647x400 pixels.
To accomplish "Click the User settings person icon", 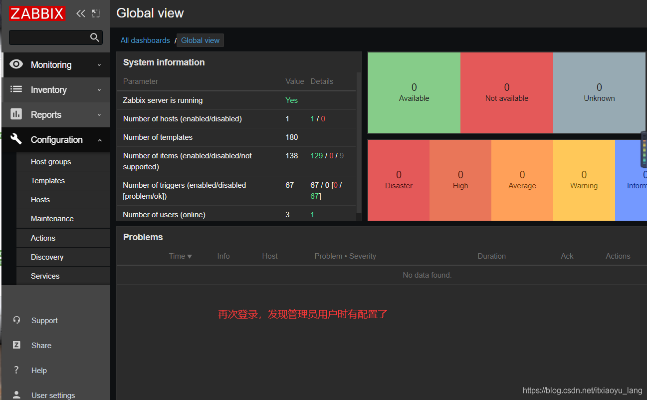I will (16, 395).
